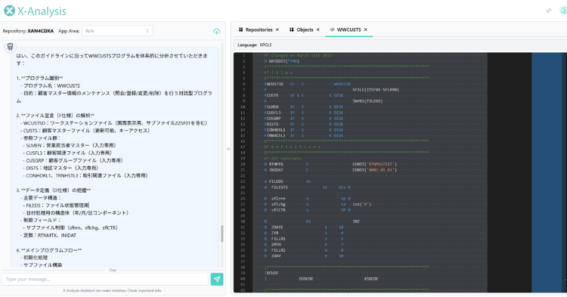Image resolution: width=567 pixels, height=297 pixels.
Task: Click IRCUSF record line in code
Action: pyautogui.click(x=271, y=273)
